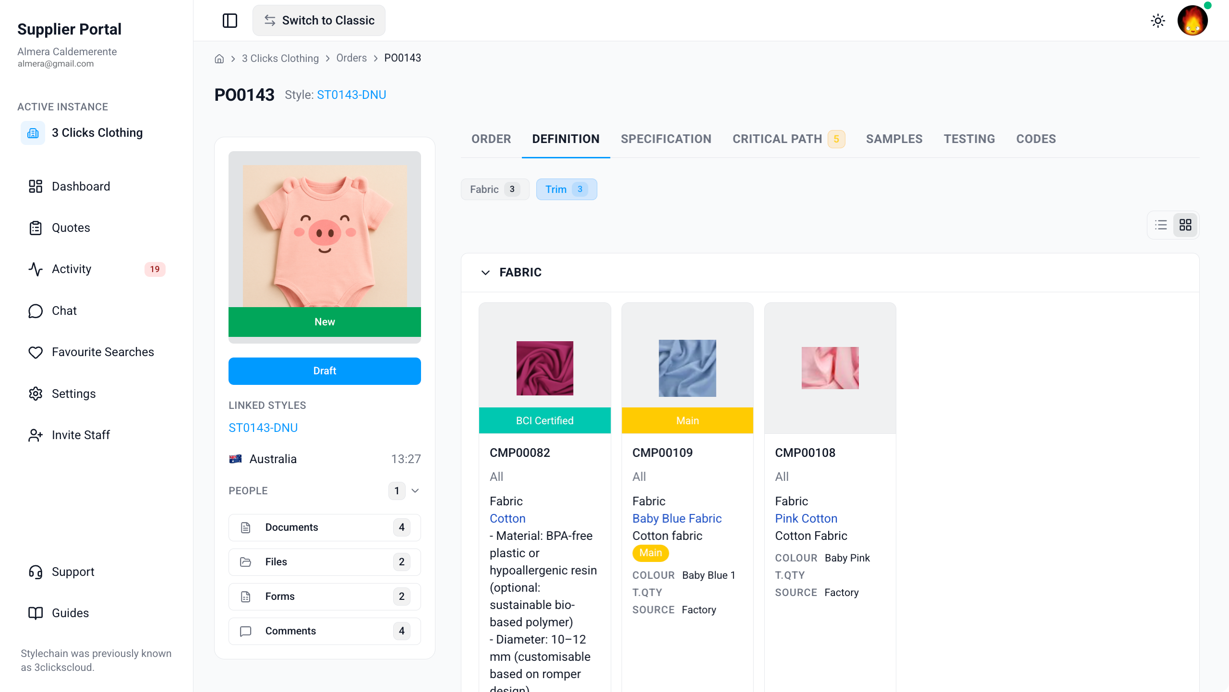Viewport: 1229px width, 692px height.
Task: Collapse the FABRIC section chevron
Action: [x=485, y=273]
